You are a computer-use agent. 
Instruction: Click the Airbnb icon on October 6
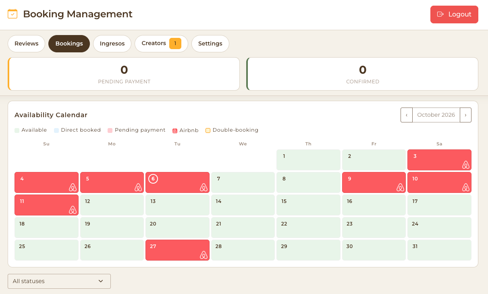click(204, 187)
